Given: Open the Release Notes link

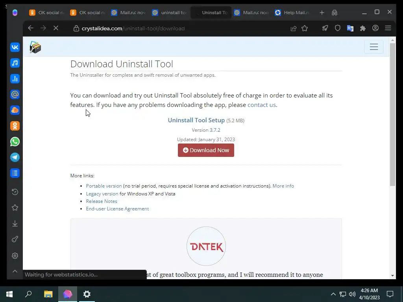Looking at the screenshot, I should (x=102, y=201).
